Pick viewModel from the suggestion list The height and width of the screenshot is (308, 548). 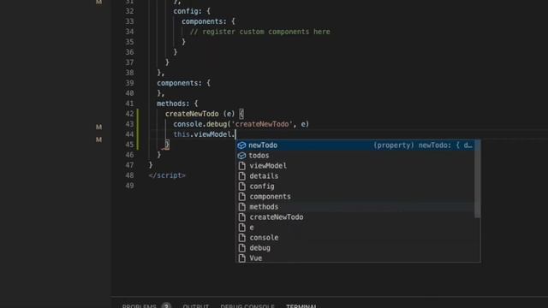point(356,166)
